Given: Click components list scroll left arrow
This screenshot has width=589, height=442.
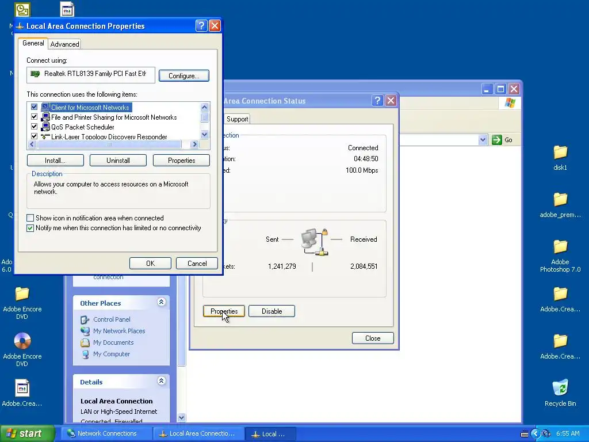Looking at the screenshot, I should click(32, 144).
